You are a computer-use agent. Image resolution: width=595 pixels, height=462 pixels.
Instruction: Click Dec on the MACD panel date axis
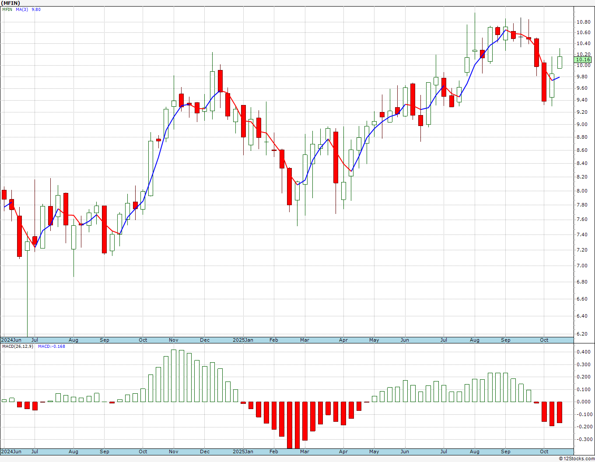(x=205, y=451)
